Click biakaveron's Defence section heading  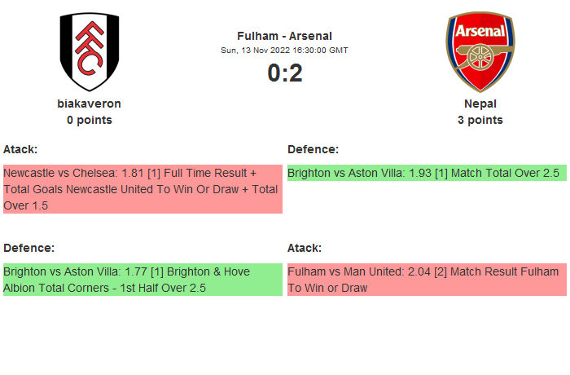pyautogui.click(x=28, y=248)
